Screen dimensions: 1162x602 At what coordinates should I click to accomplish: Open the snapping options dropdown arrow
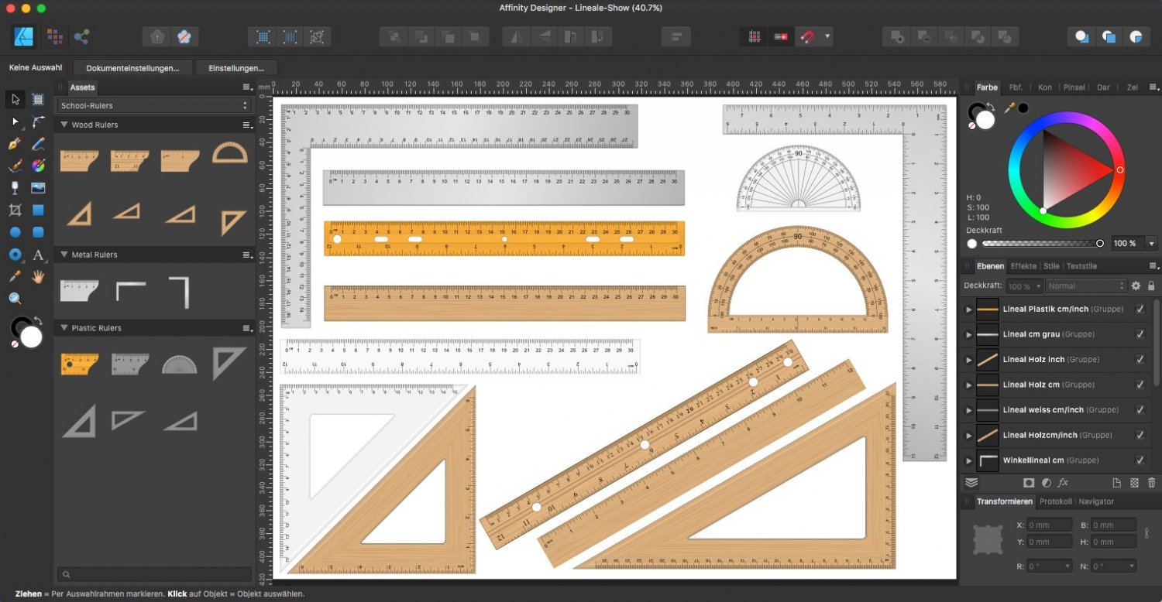(827, 36)
